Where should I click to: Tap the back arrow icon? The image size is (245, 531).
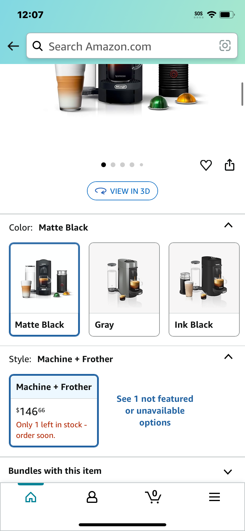click(x=13, y=46)
